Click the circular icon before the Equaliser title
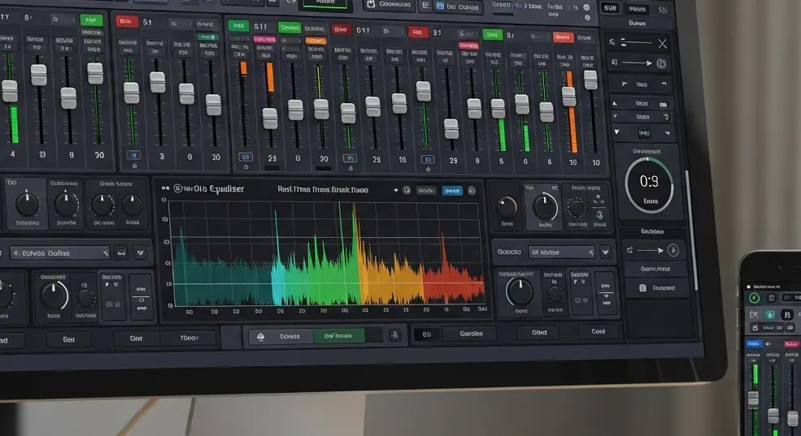 point(178,188)
